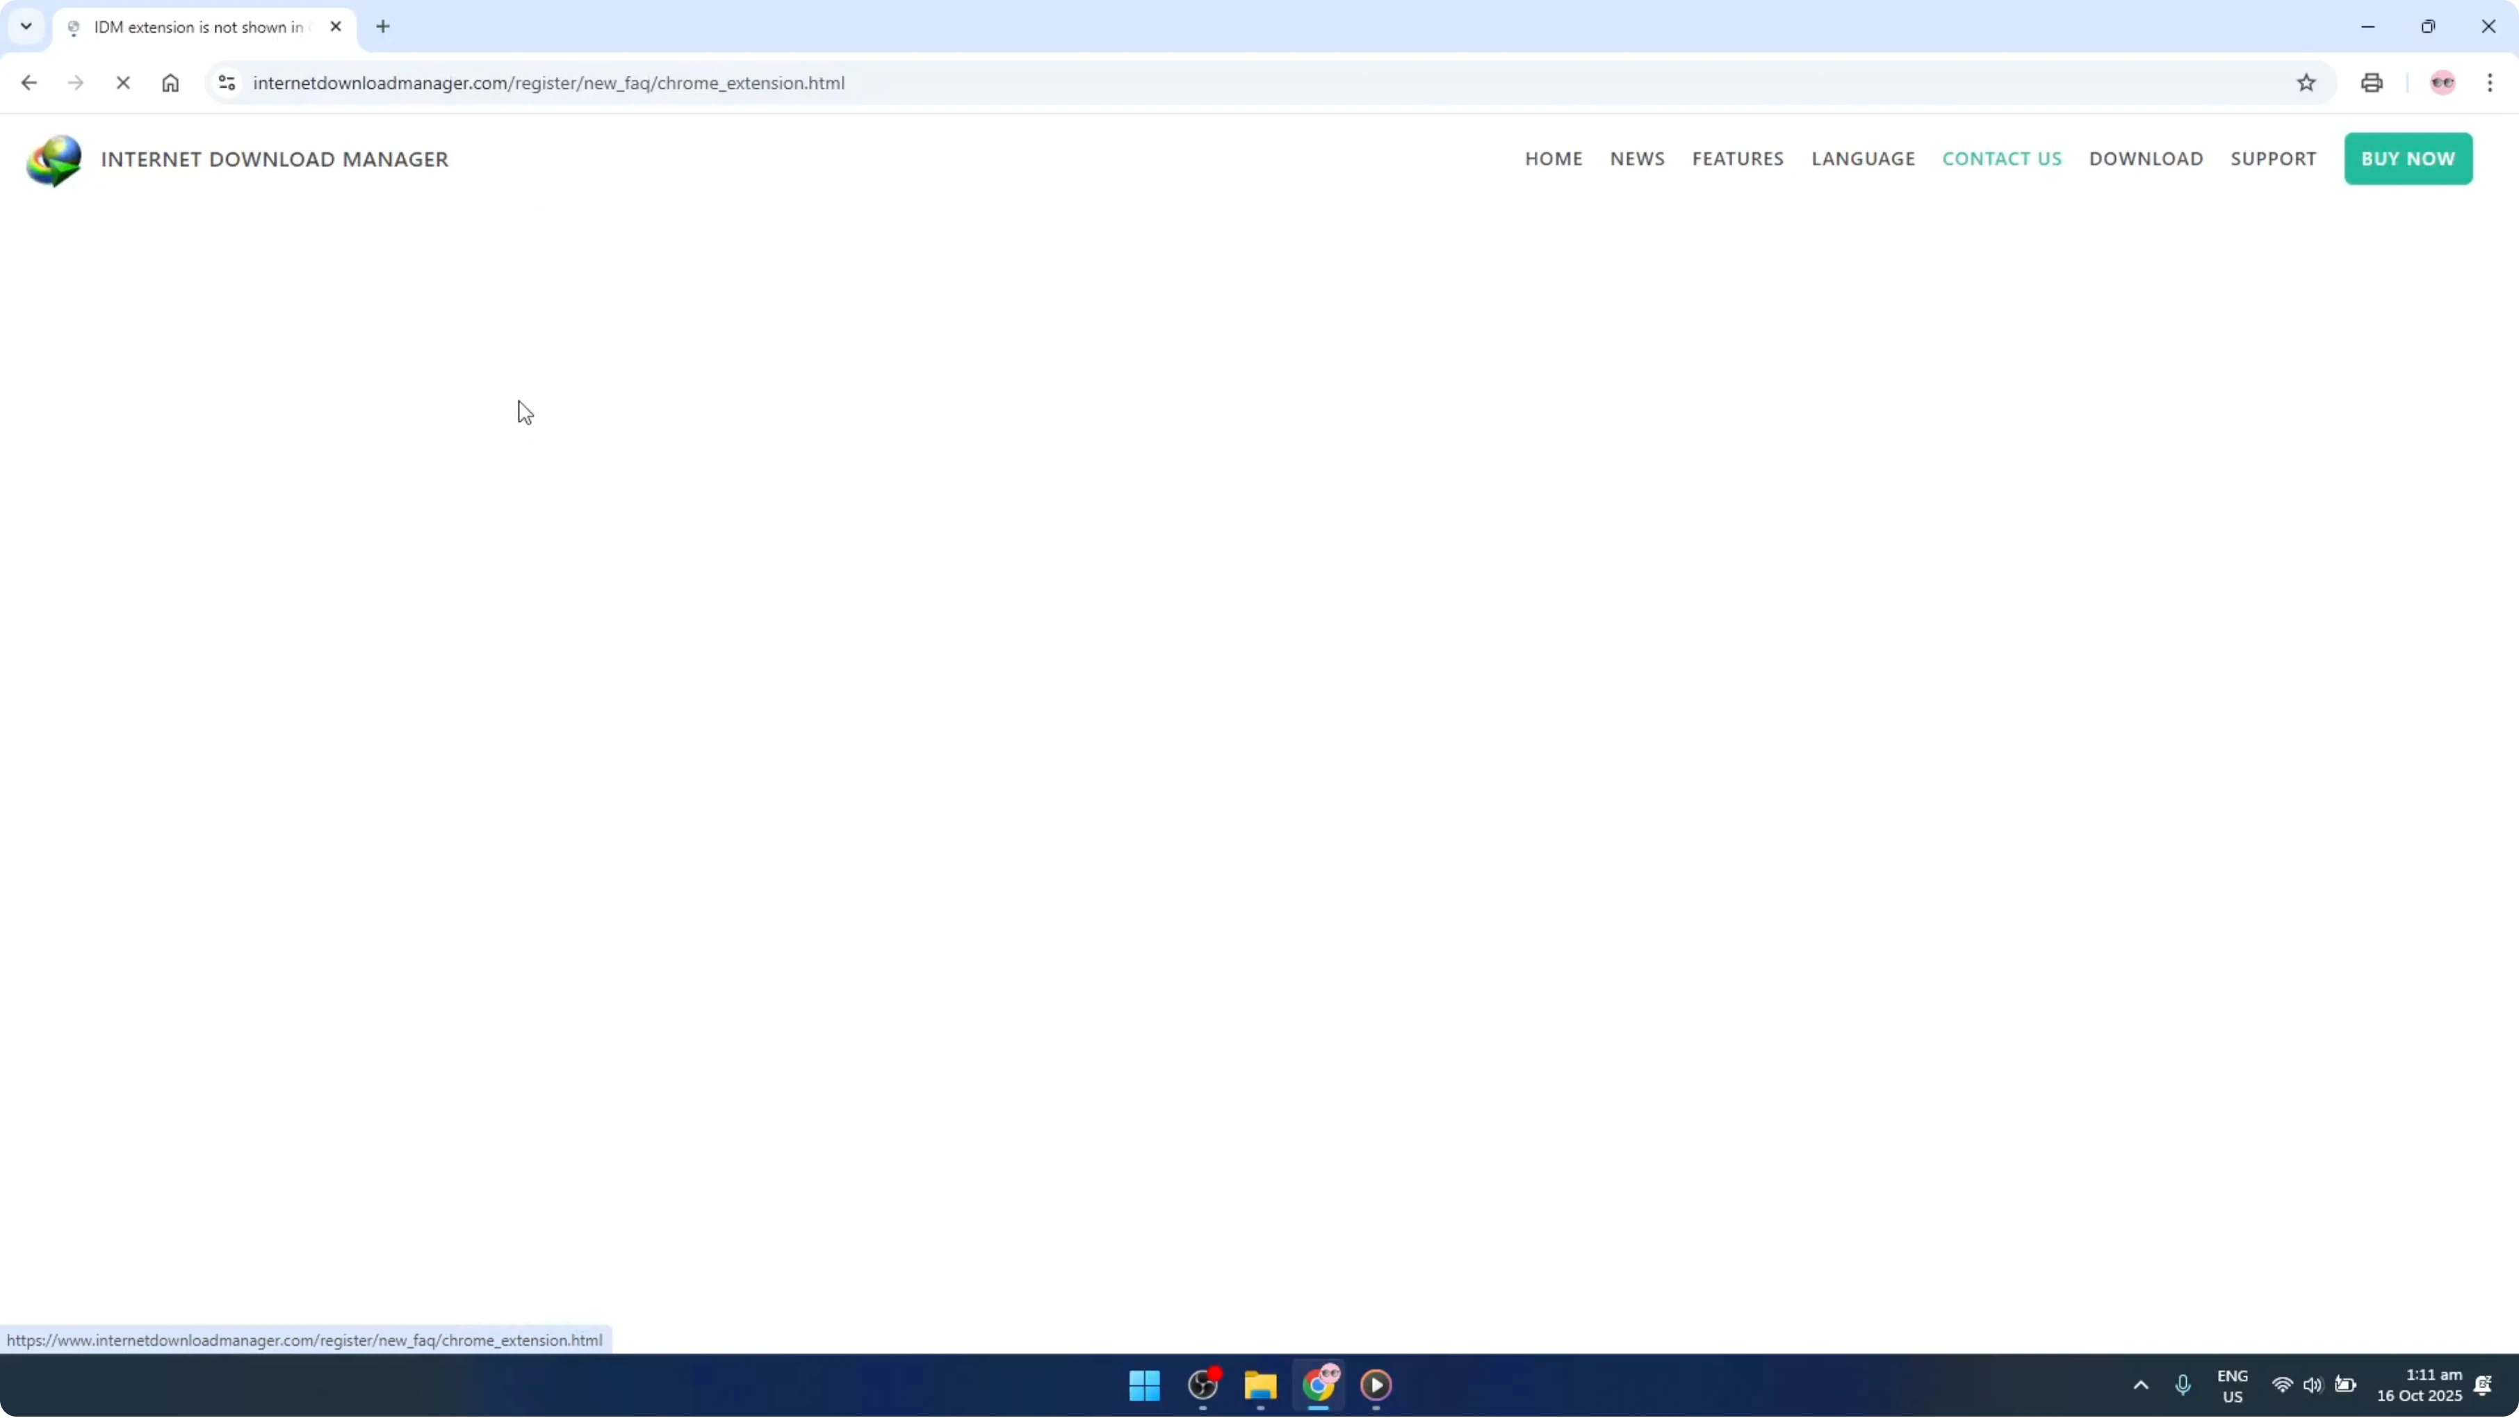Open the browser home page icon

pyautogui.click(x=170, y=82)
